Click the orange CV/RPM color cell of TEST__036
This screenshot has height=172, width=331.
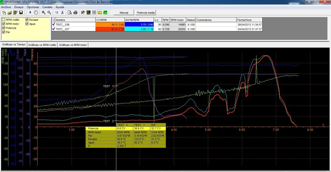click(x=110, y=24)
